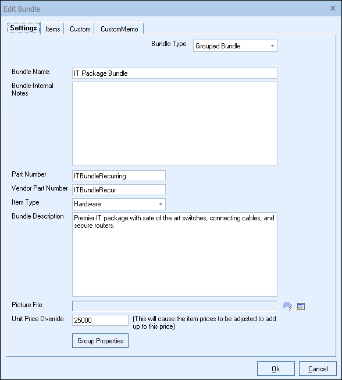
Task: Switch to the Items tab
Action: click(x=52, y=29)
